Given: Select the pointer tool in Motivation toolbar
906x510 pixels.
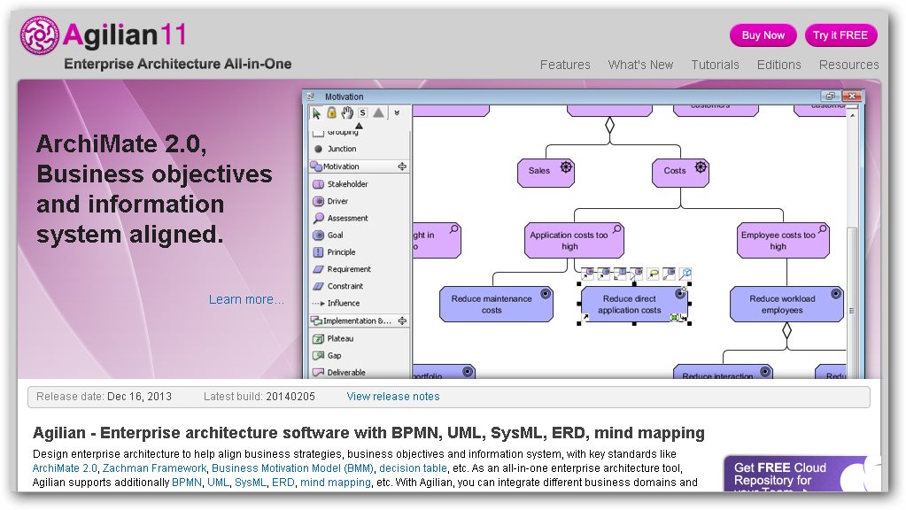Looking at the screenshot, I should (x=316, y=113).
